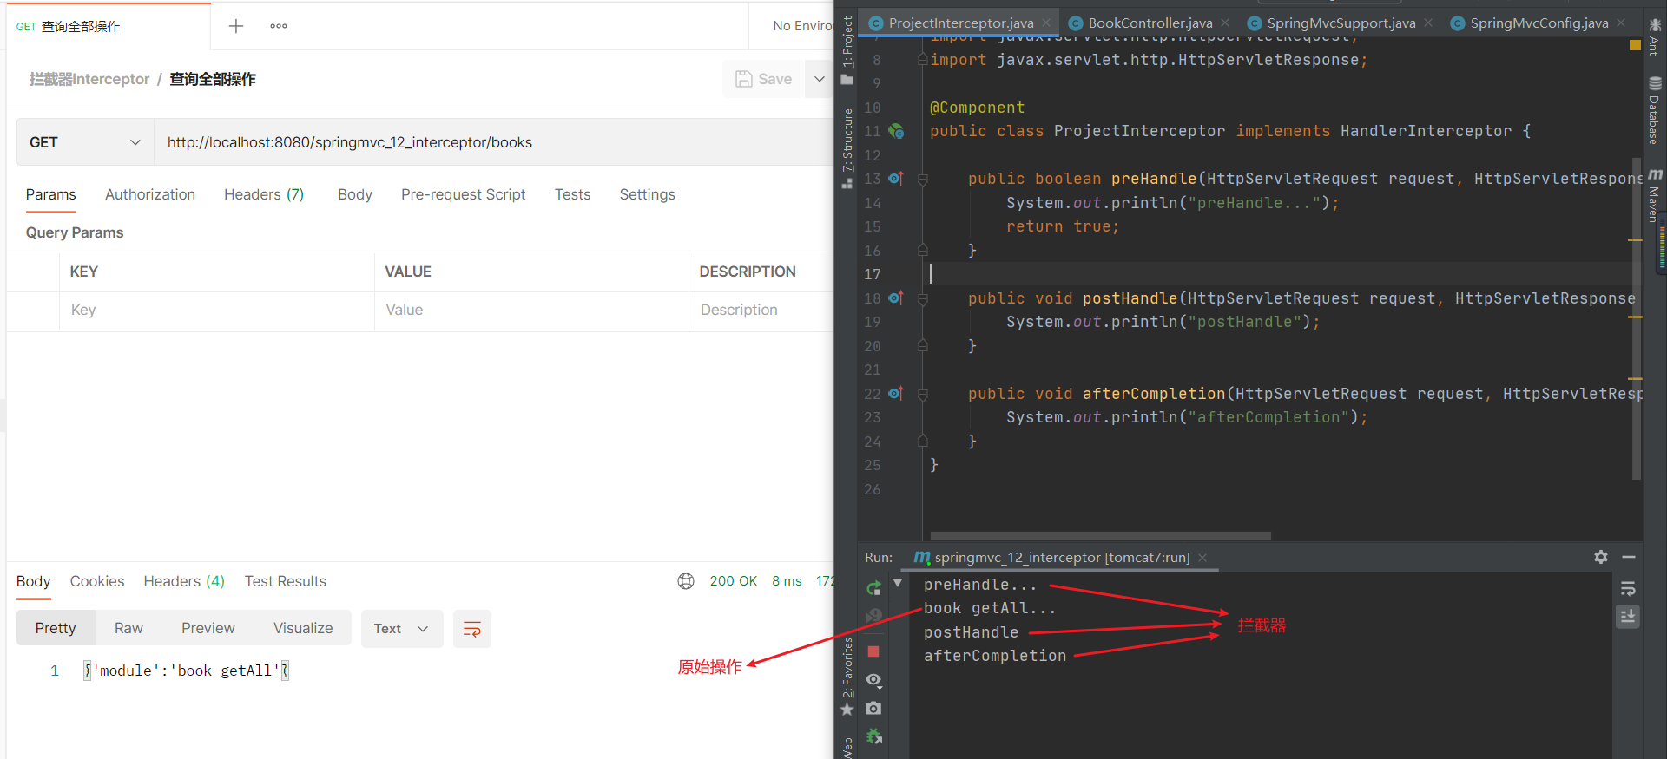Open the response Headers (4) tab
The width and height of the screenshot is (1667, 759).
(x=184, y=581)
